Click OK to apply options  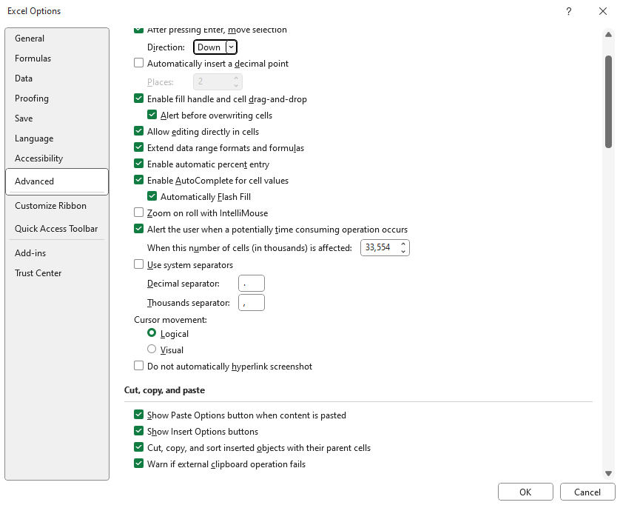point(525,492)
